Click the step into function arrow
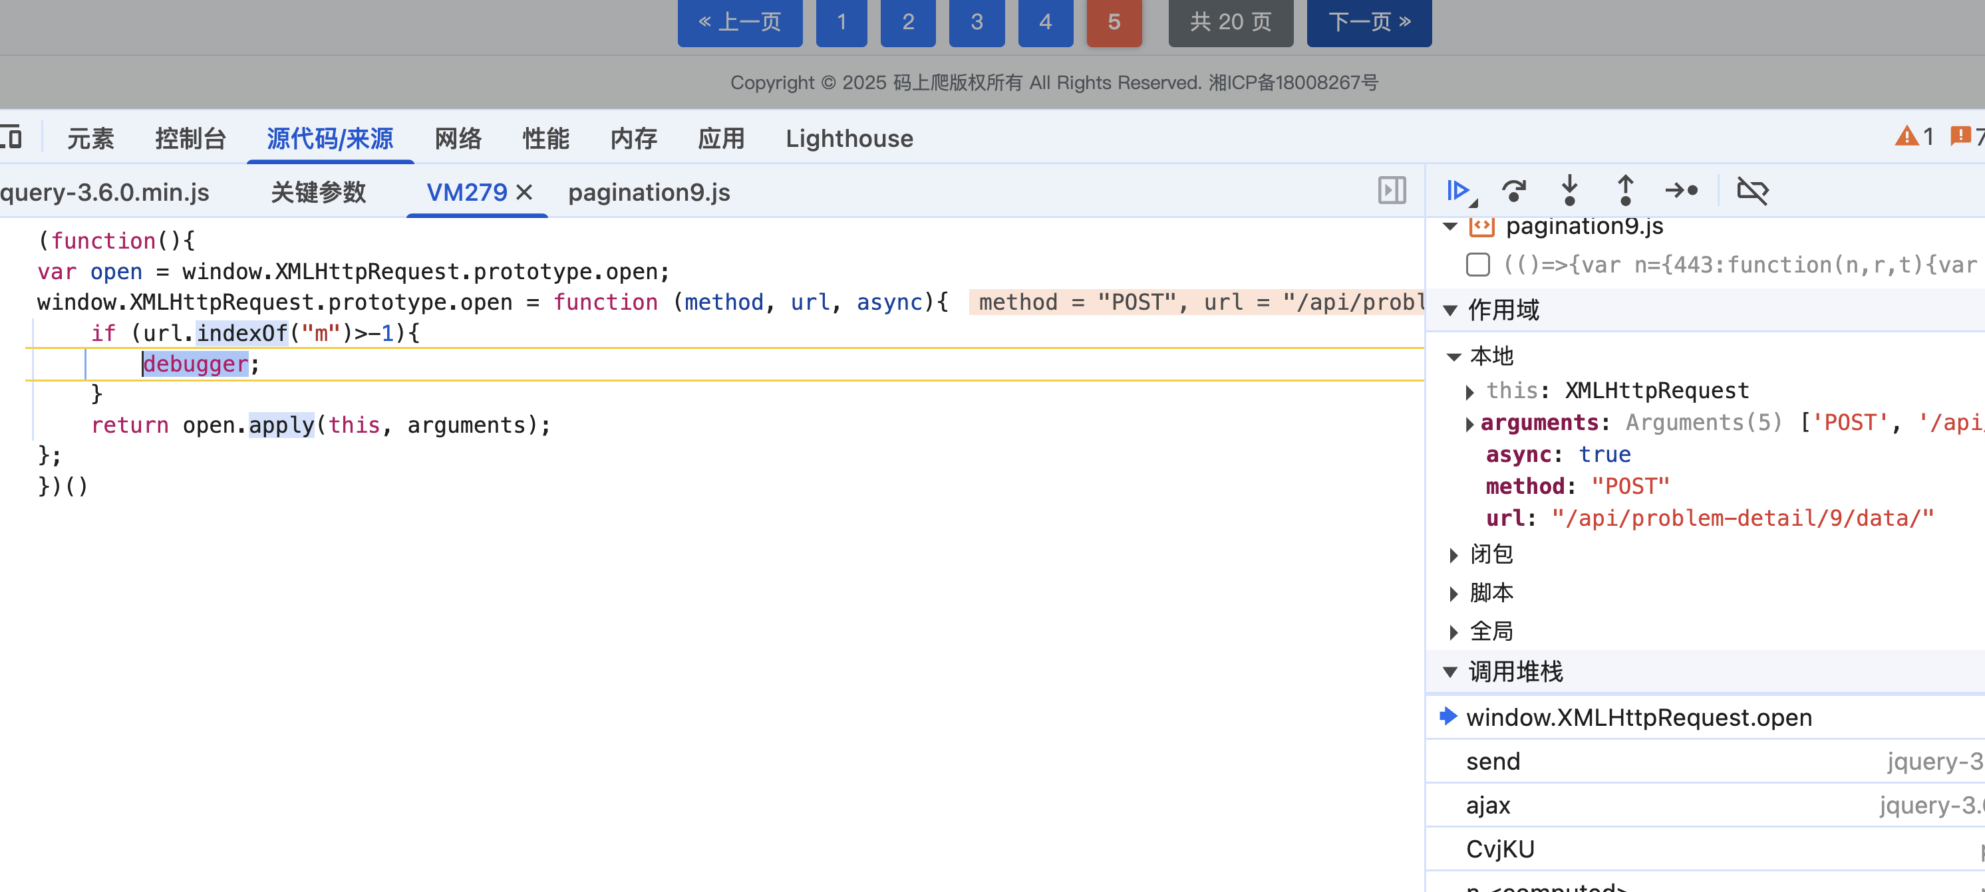Screen dimensions: 1985x892 point(1570,190)
